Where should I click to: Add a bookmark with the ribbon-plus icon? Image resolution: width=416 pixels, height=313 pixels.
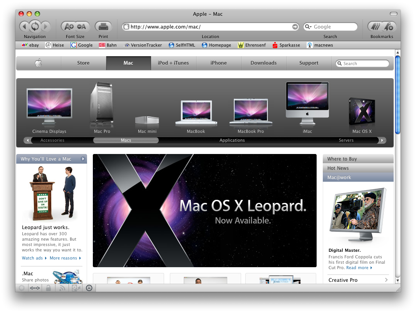pyautogui.click(x=389, y=27)
